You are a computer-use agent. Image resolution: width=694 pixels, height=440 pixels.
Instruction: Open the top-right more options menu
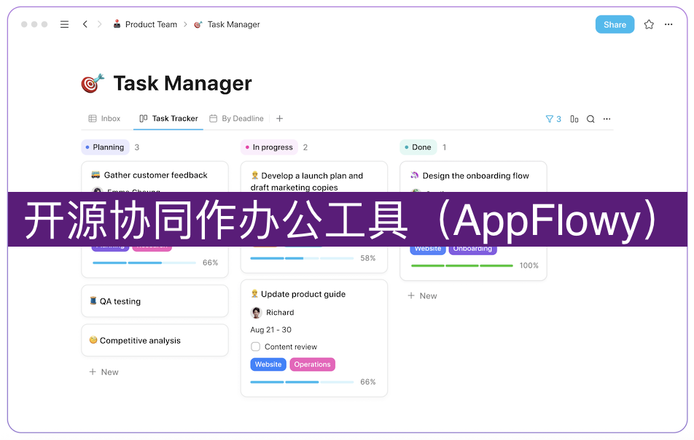(669, 24)
